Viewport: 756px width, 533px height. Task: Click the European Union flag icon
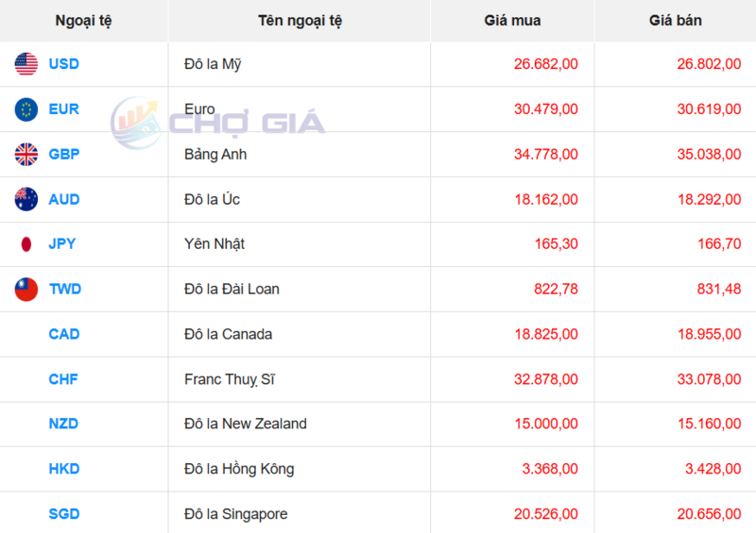coord(26,109)
